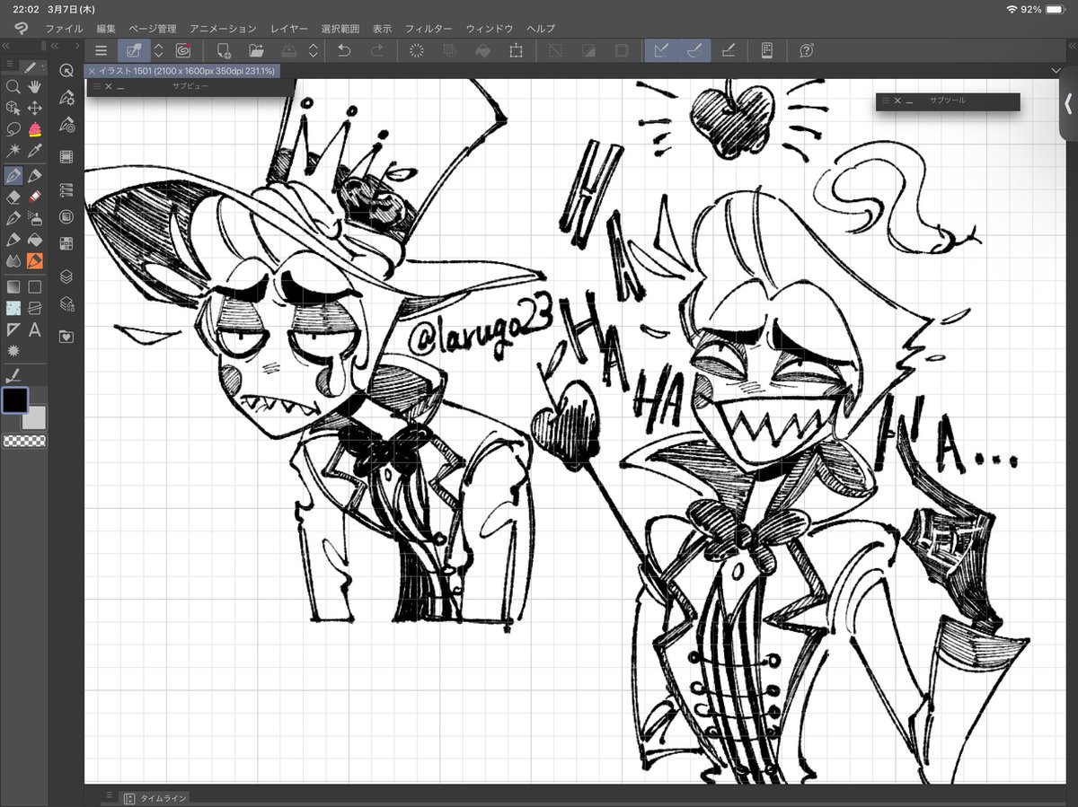Screen dimensions: 1078x807
Task: Click the Help question mark button
Action: click(807, 51)
